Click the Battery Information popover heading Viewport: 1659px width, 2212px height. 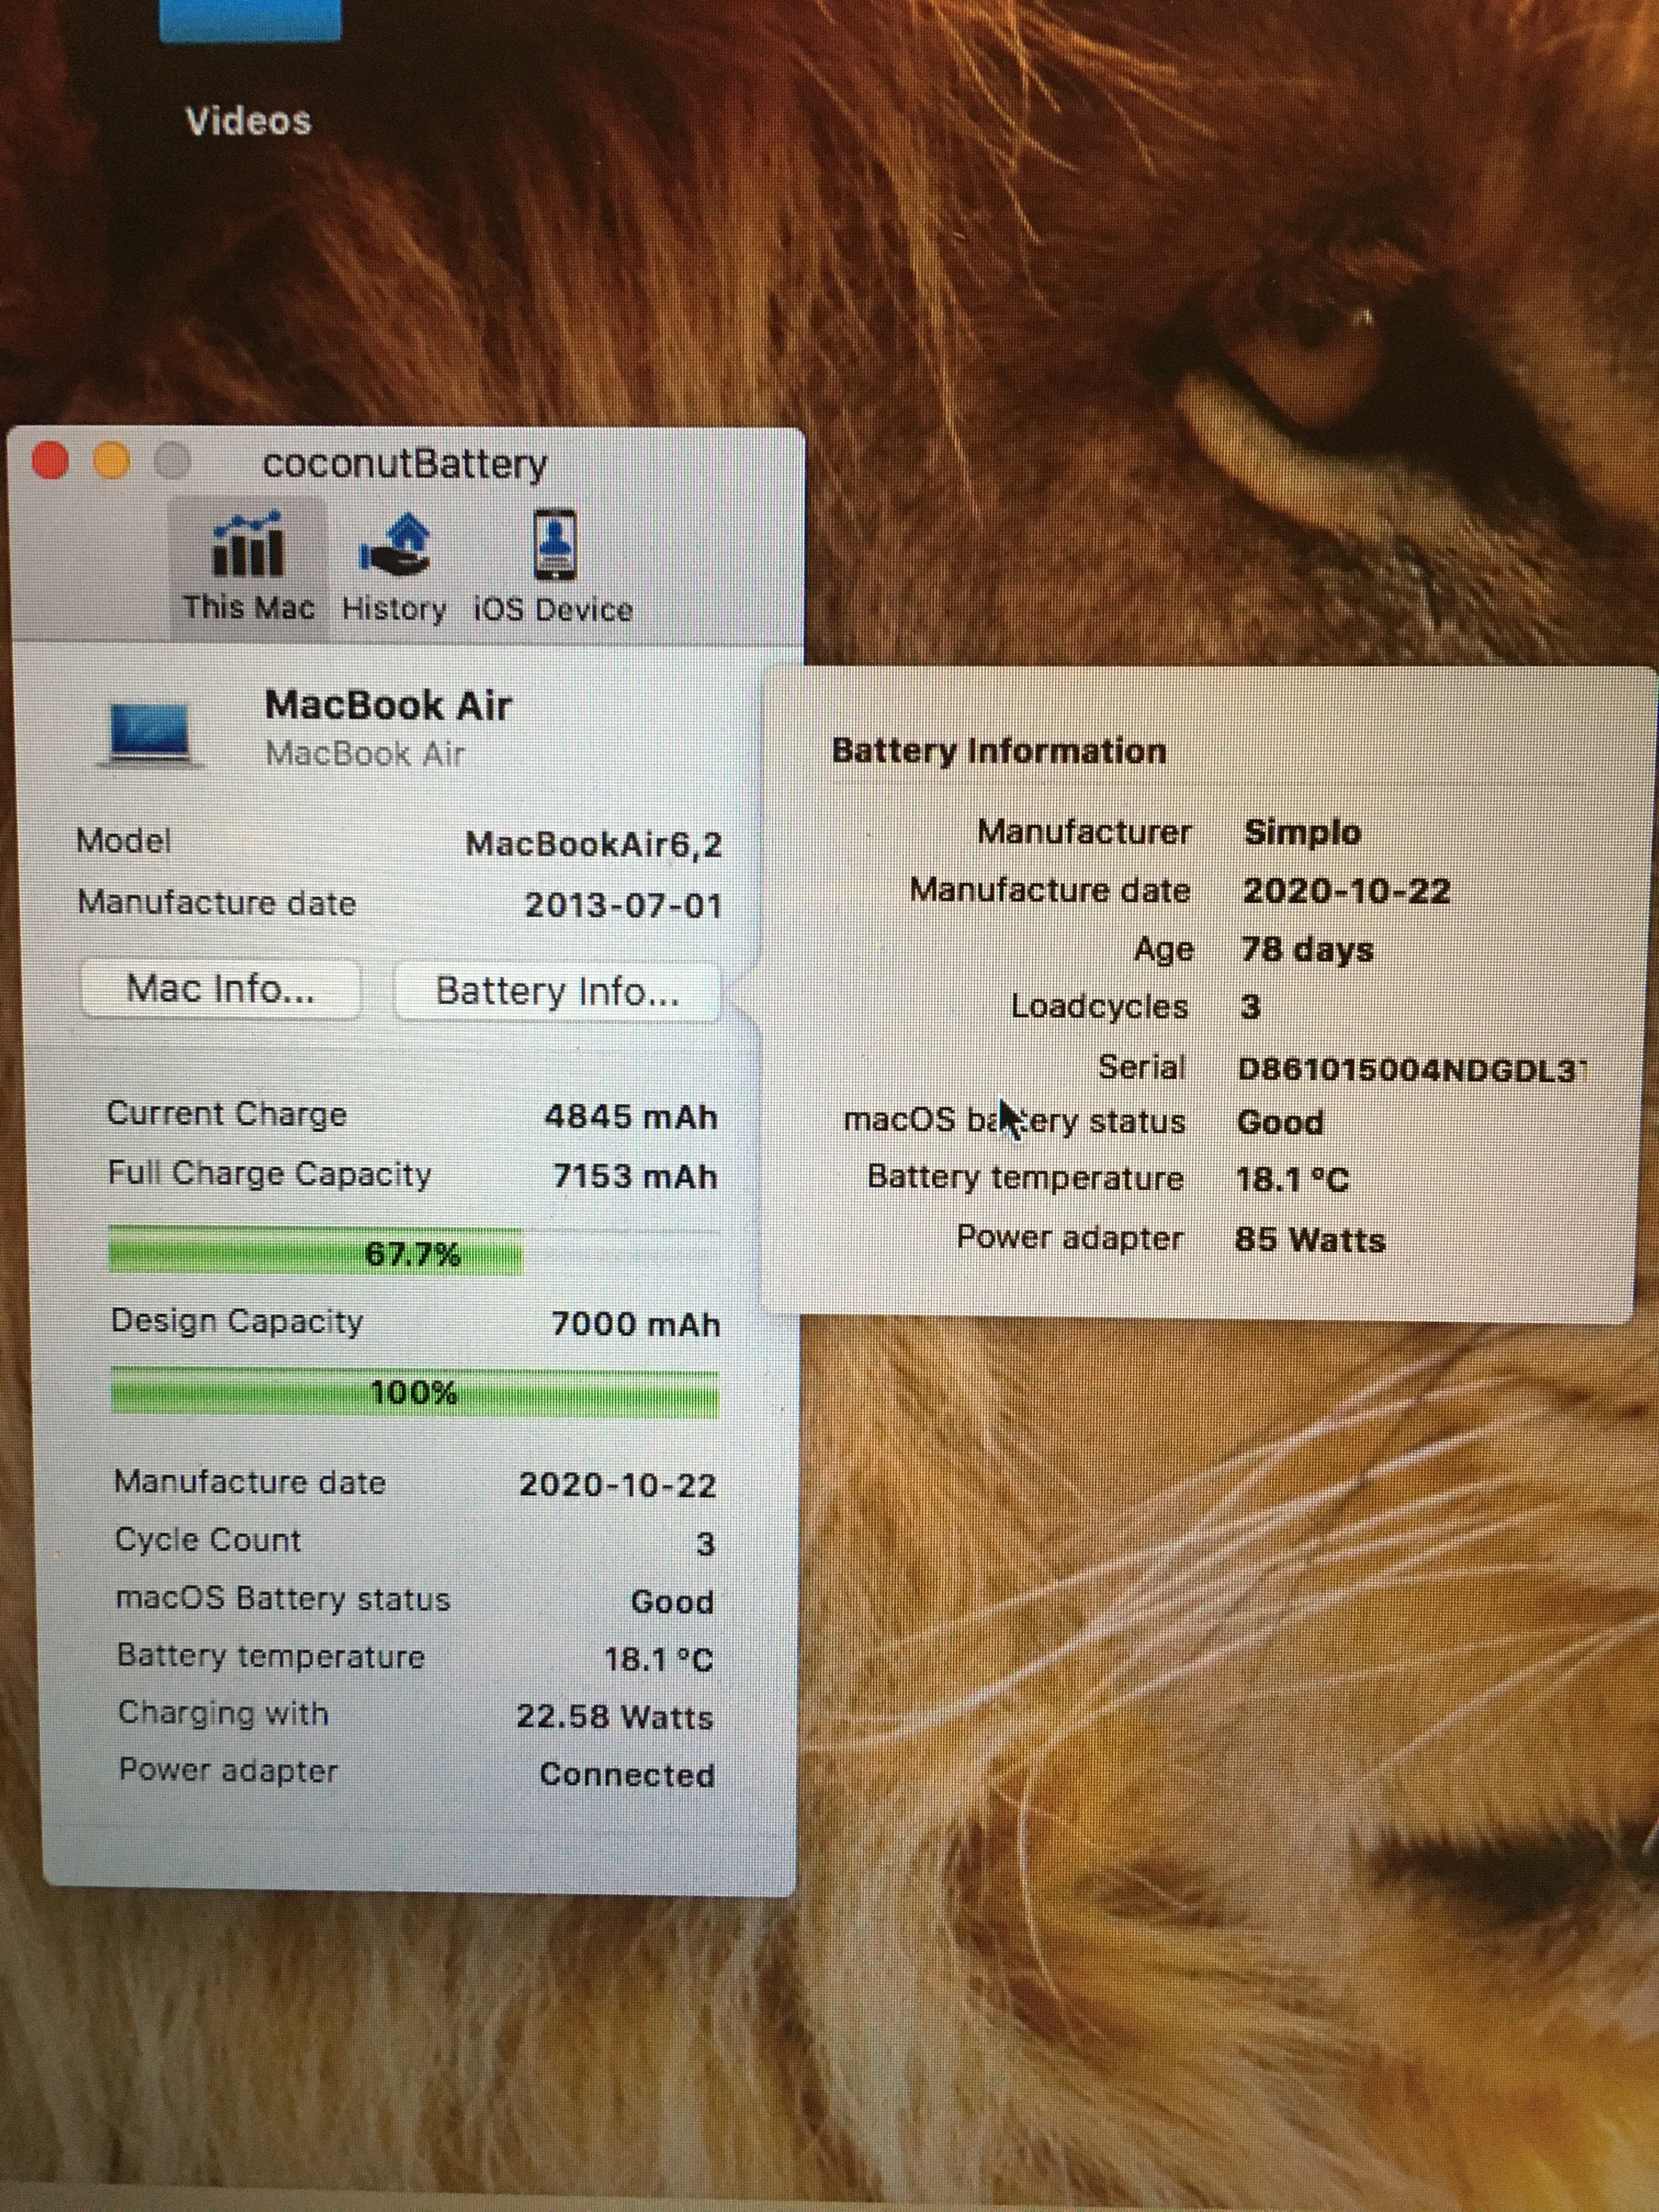(998, 751)
